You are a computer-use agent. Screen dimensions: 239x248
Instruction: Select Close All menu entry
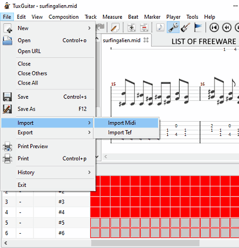coord(48,83)
